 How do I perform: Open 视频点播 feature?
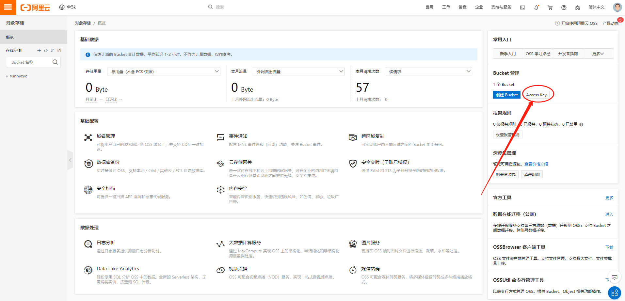238,269
